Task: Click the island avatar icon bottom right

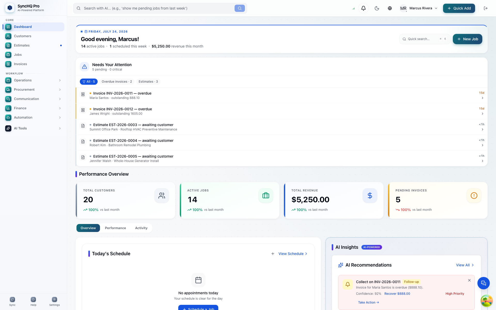Action: tap(486, 301)
